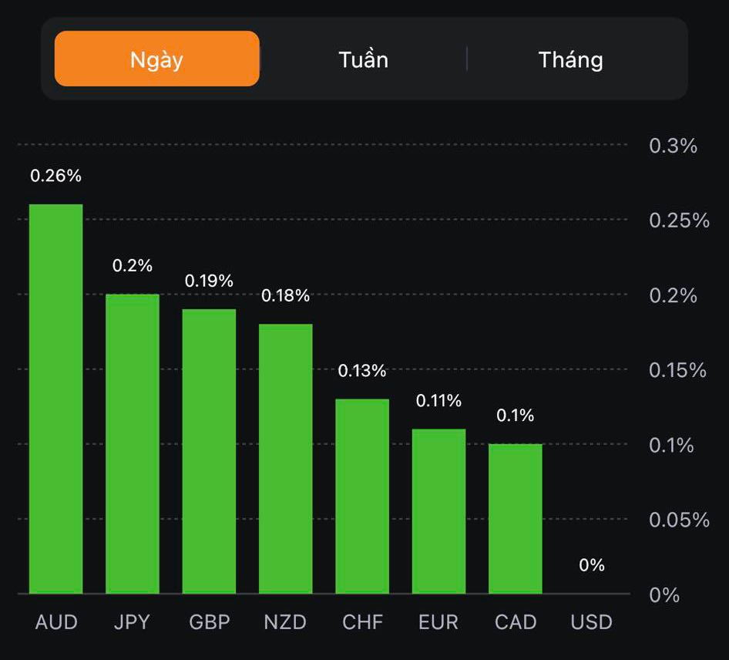
Task: Tap the AUD green bar
Action: pos(55,399)
